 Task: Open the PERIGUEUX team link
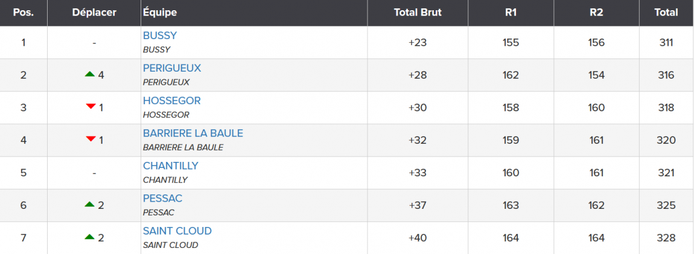[172, 68]
